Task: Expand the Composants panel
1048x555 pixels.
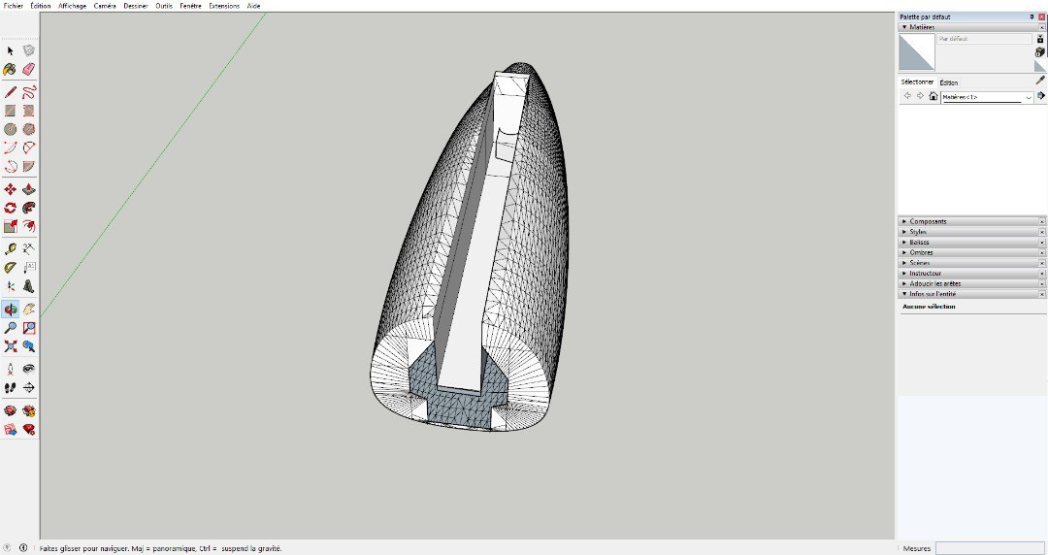Action: [929, 221]
